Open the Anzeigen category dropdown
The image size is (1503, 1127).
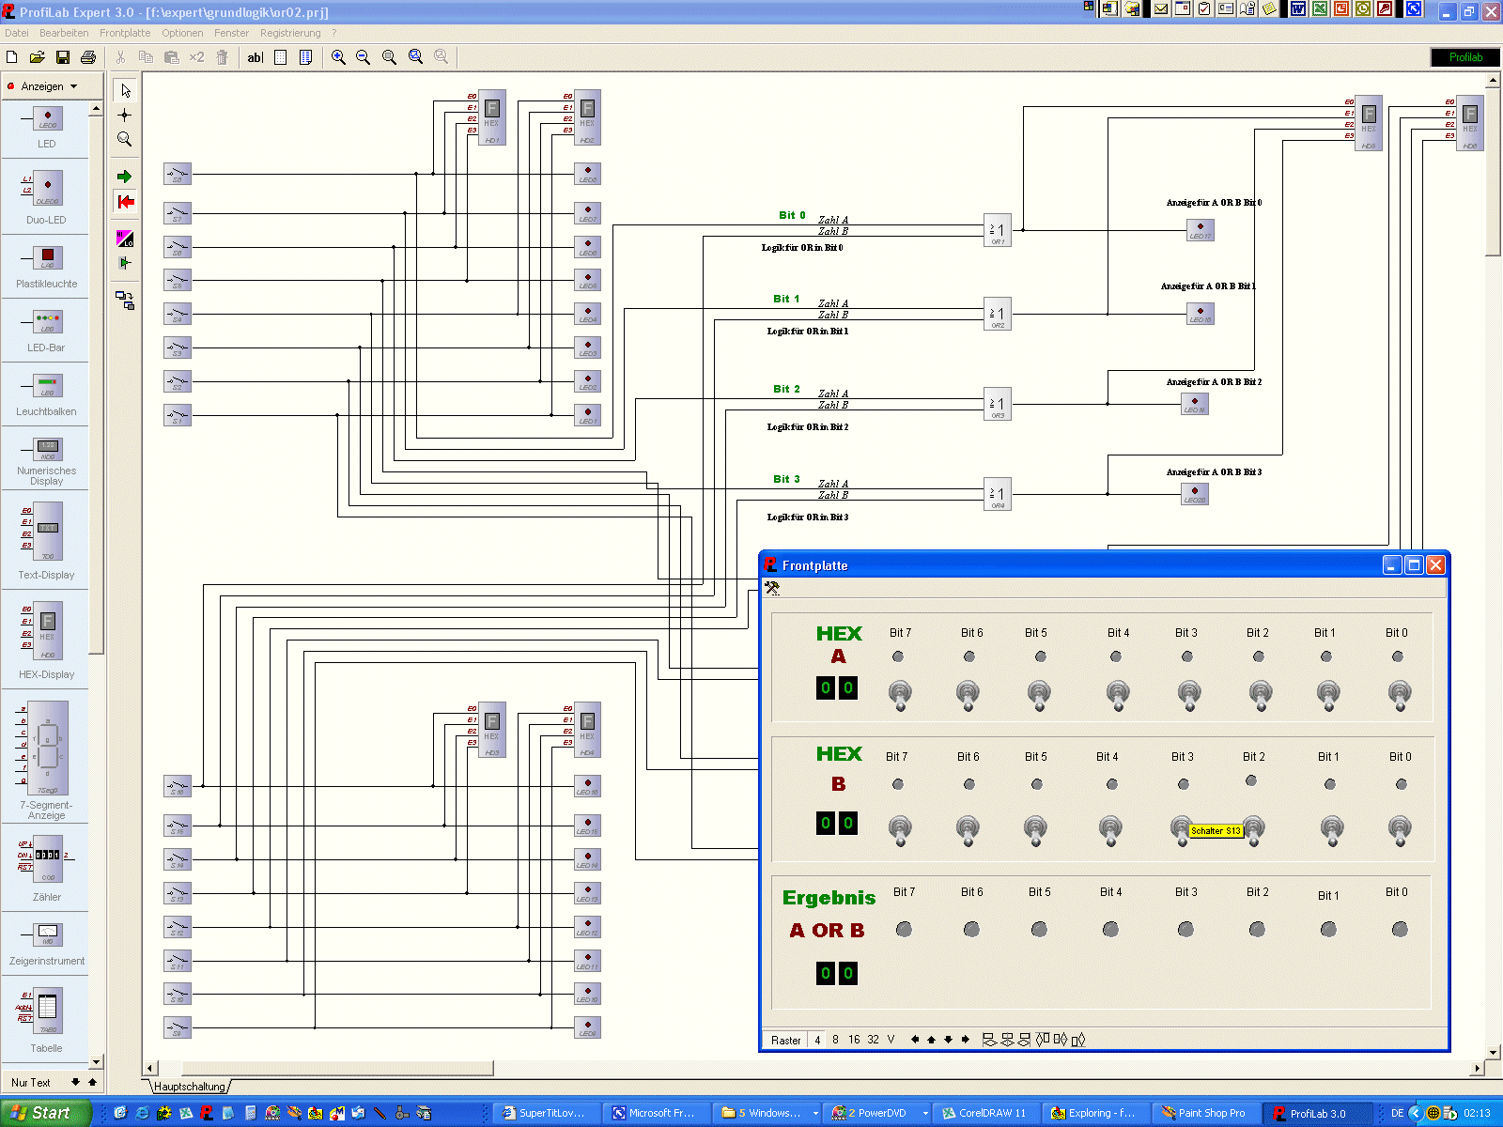point(52,86)
